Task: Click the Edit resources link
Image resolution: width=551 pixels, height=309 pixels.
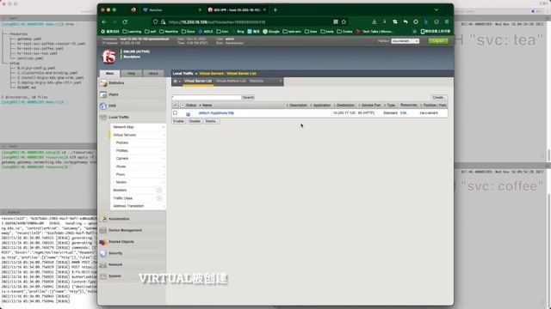Action: click(x=404, y=113)
